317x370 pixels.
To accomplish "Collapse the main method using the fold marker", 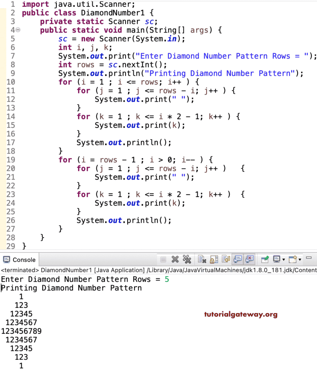I will (18, 30).
